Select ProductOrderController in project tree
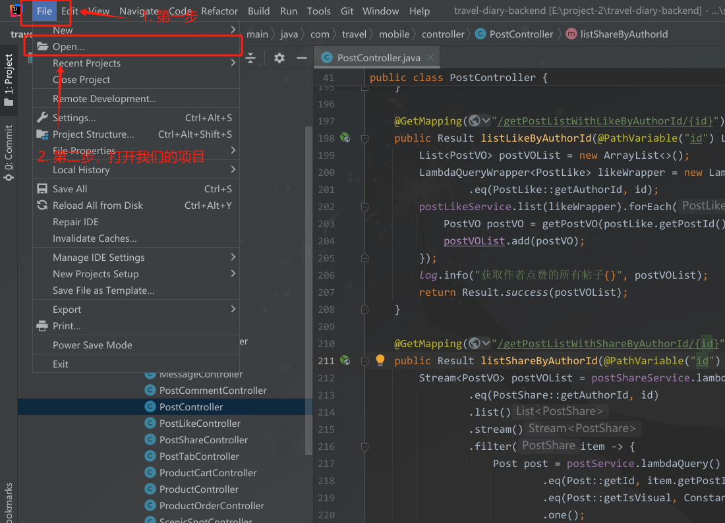This screenshot has height=523, width=725. click(212, 505)
